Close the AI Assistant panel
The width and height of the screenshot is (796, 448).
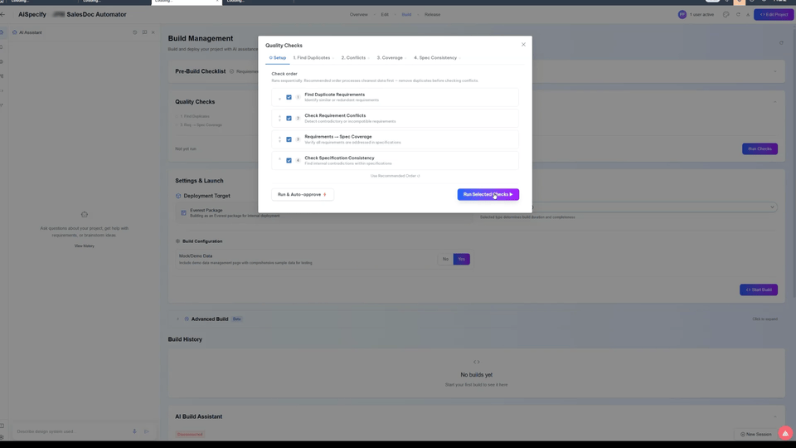[153, 32]
